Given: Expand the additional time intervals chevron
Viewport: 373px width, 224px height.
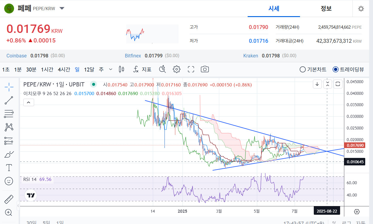Looking at the screenshot, I should click(111, 69).
